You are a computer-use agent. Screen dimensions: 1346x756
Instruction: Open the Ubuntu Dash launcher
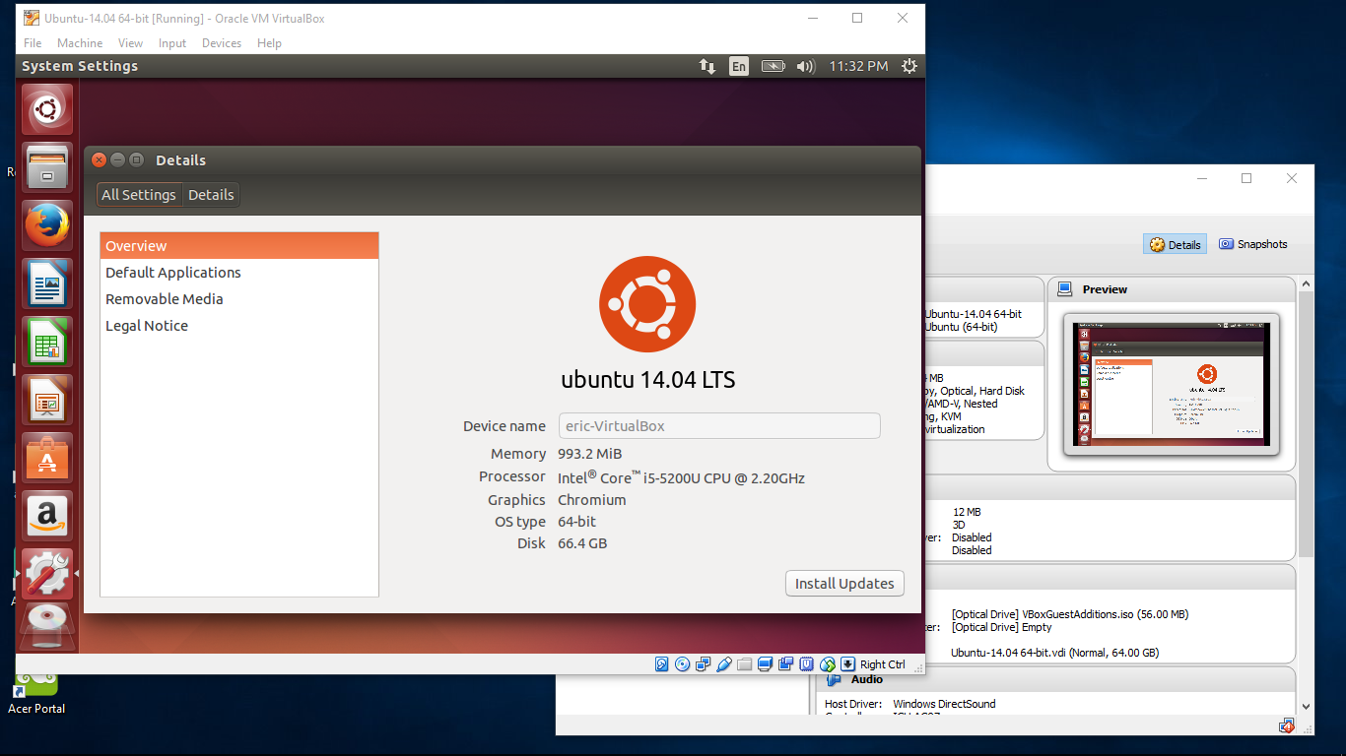pos(47,109)
